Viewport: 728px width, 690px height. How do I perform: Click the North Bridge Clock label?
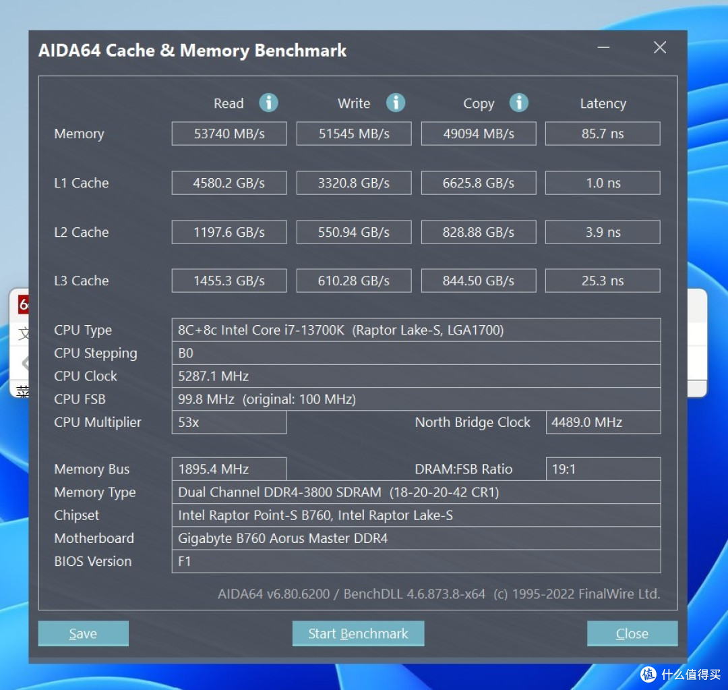472,422
